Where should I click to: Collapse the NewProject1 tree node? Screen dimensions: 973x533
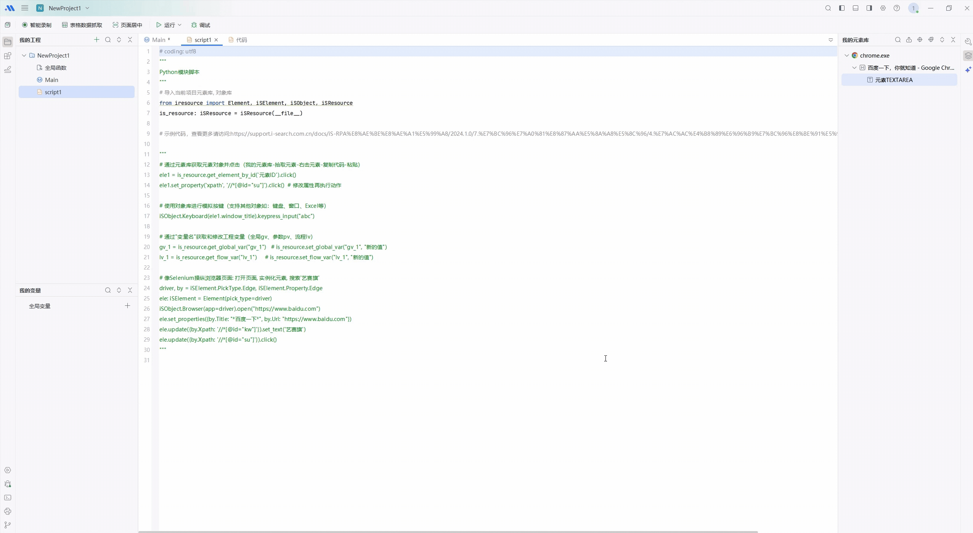pyautogui.click(x=24, y=56)
